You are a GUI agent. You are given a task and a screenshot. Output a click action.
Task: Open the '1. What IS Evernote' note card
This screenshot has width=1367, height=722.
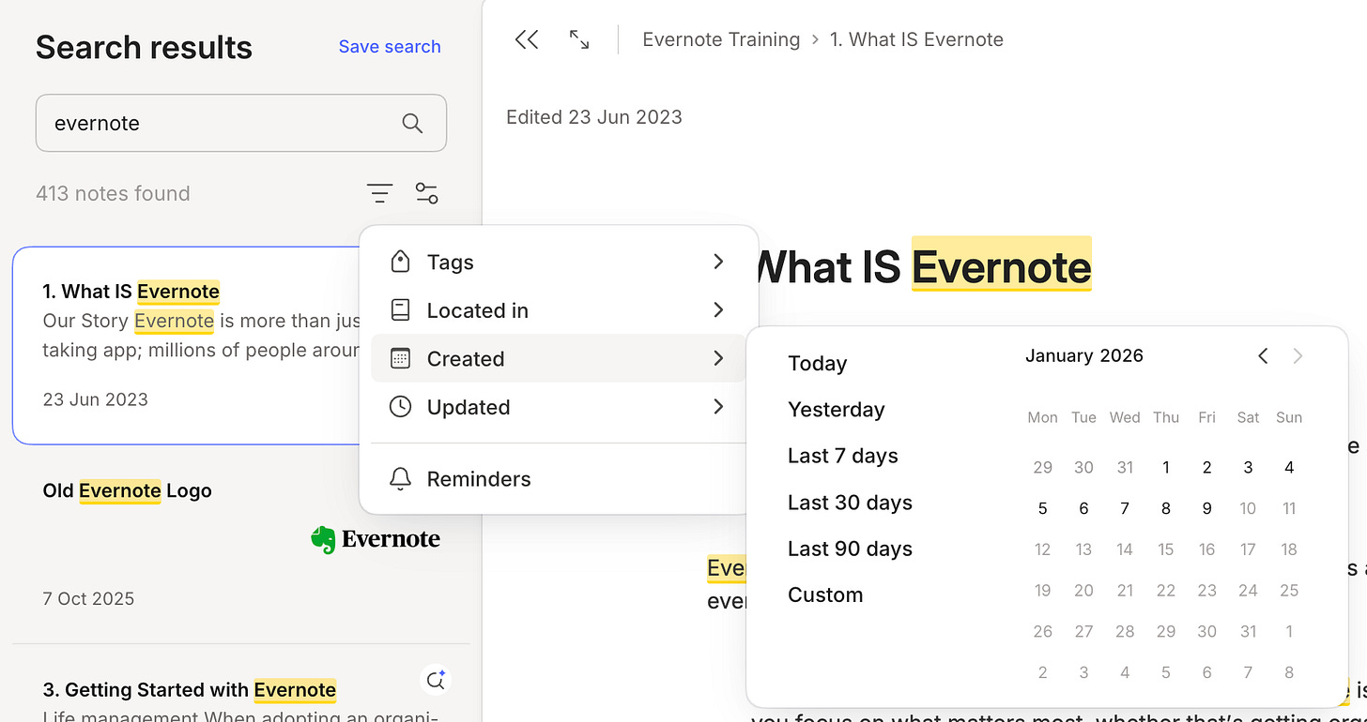pos(188,345)
